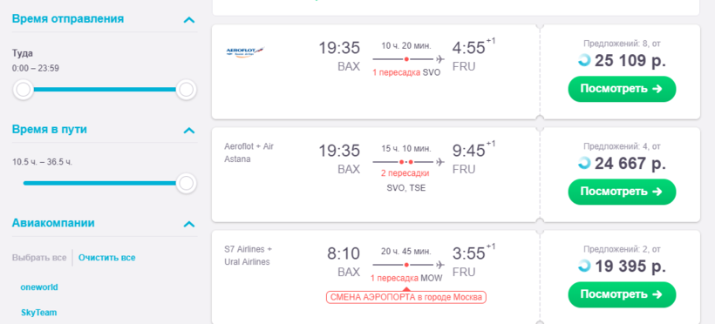Select the SkyTeam alliance filter
The width and height of the screenshot is (715, 324).
[x=38, y=313]
